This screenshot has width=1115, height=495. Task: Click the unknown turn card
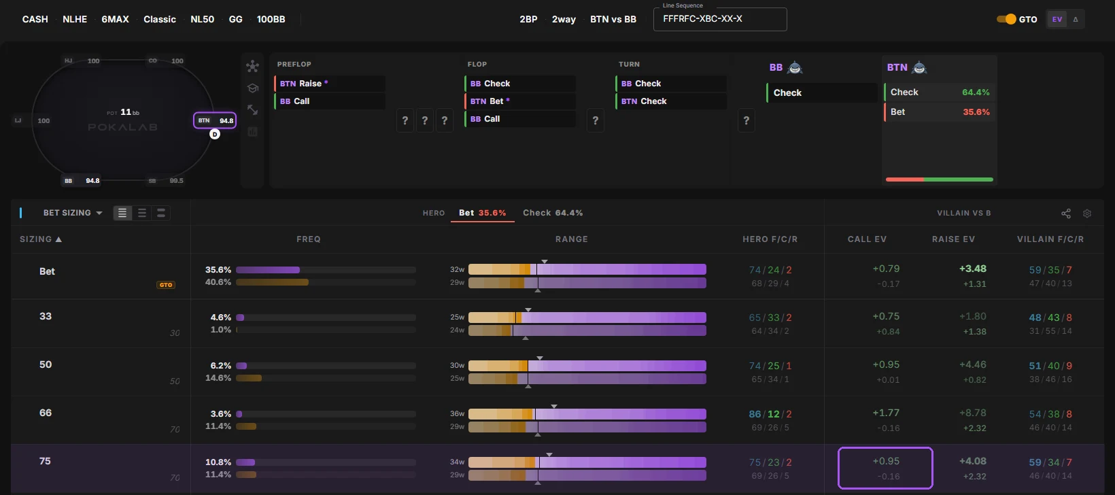596,120
